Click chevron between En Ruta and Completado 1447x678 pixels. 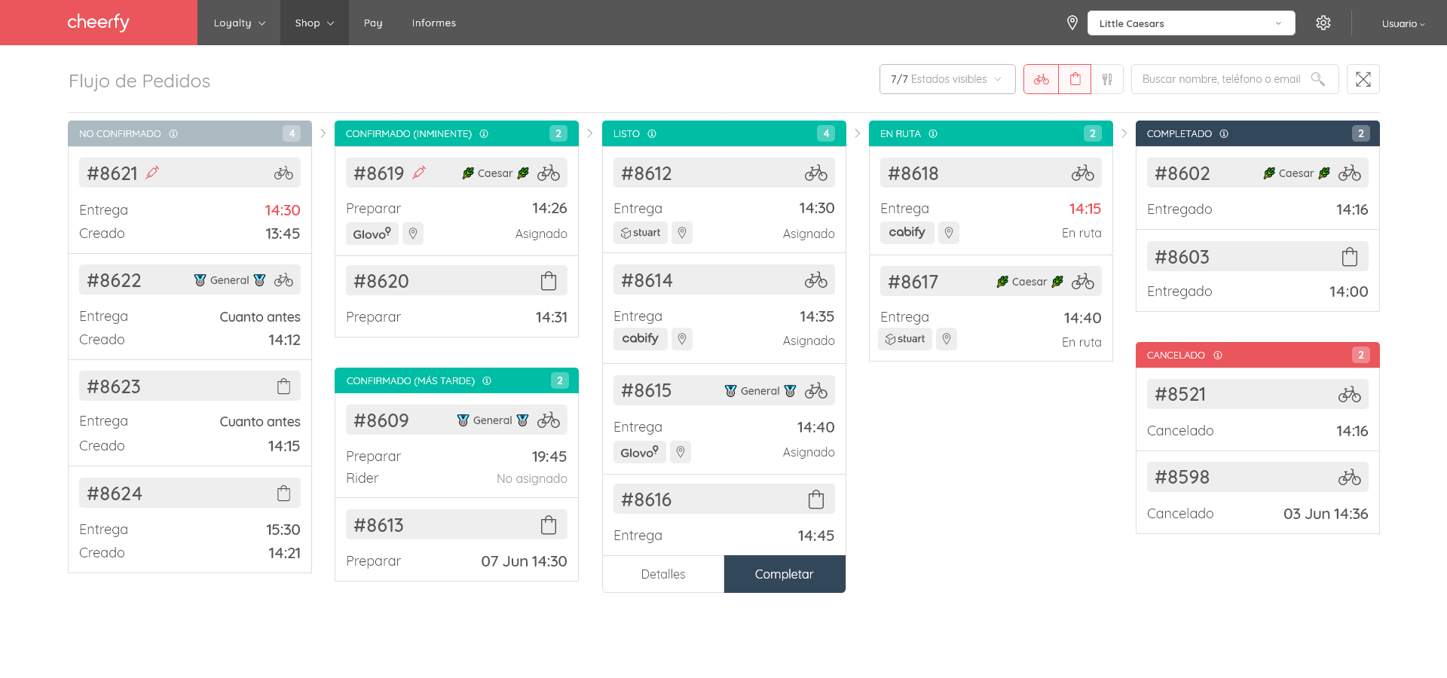point(1124,133)
